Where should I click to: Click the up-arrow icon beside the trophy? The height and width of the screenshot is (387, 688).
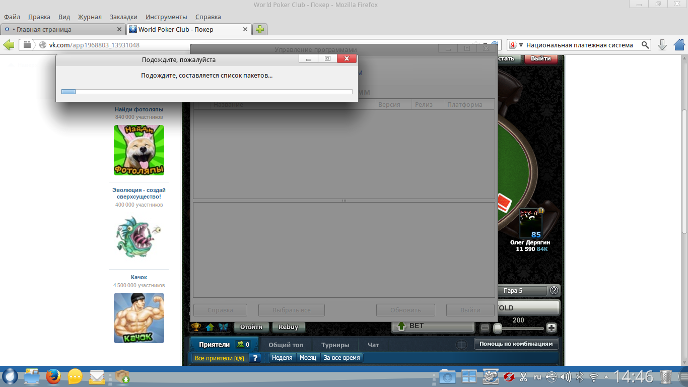[210, 327]
